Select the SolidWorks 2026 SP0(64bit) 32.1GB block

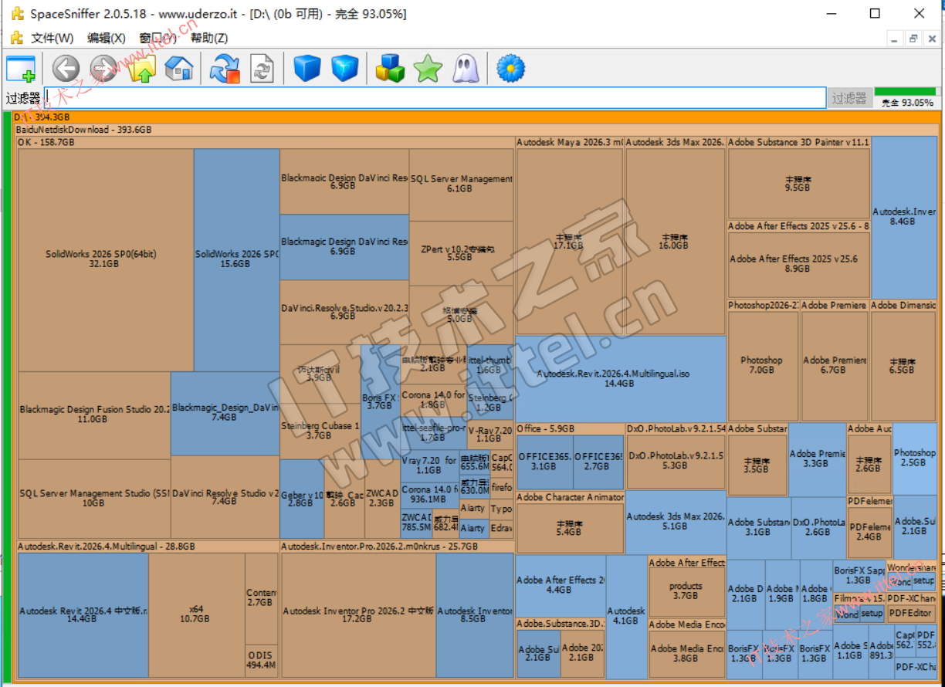tap(104, 259)
